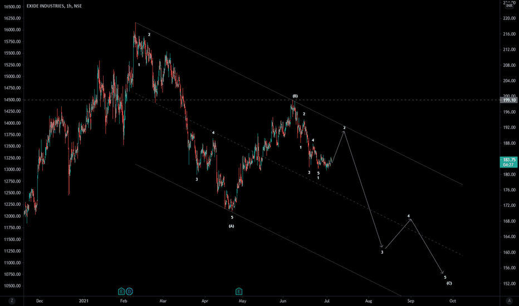The image size is (519, 306).
Task: Click the Sep label on time axis
Action: pyautogui.click(x=411, y=301)
